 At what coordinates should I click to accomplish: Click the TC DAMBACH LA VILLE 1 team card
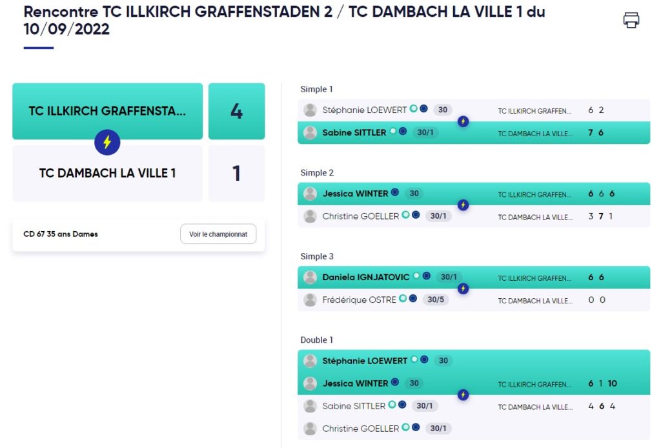tap(107, 173)
